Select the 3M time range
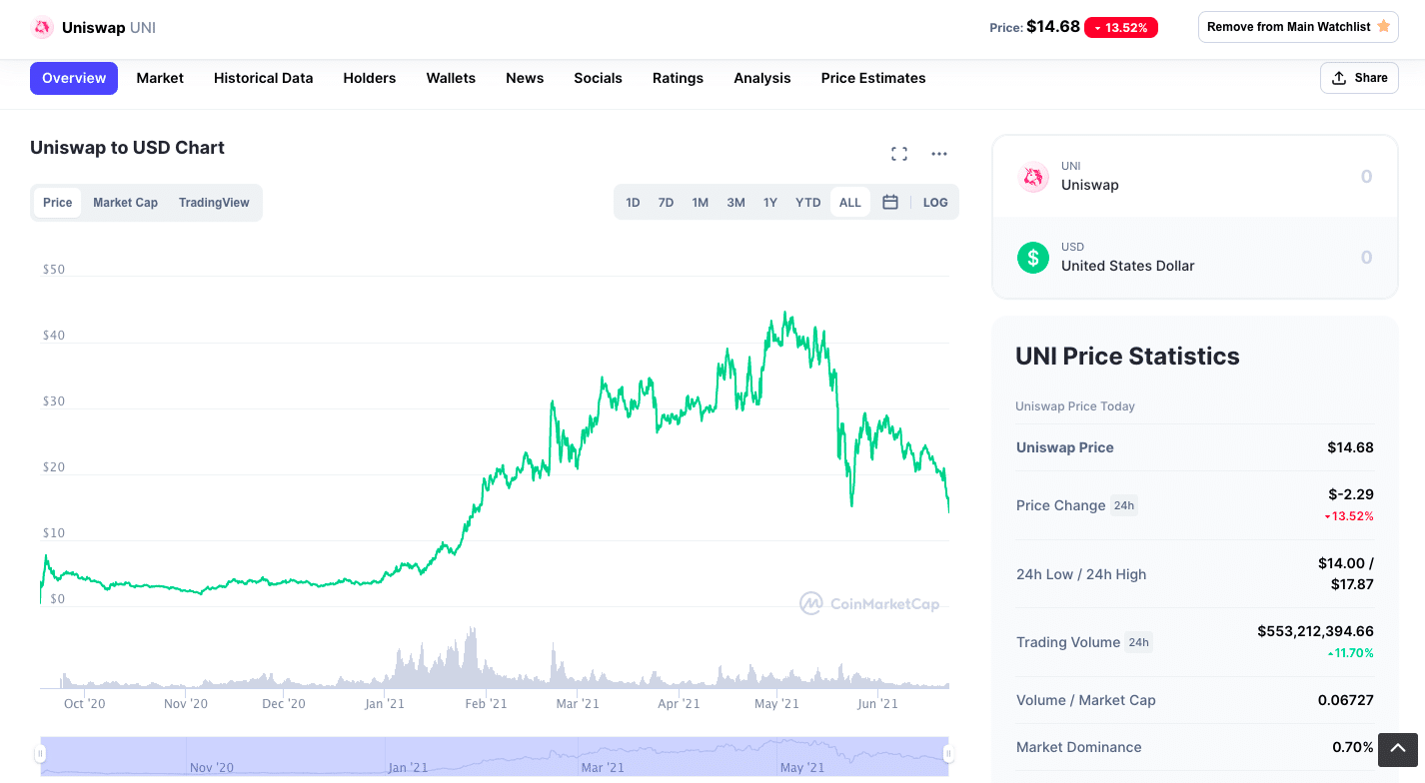Image resolution: width=1425 pixels, height=783 pixels. (736, 203)
